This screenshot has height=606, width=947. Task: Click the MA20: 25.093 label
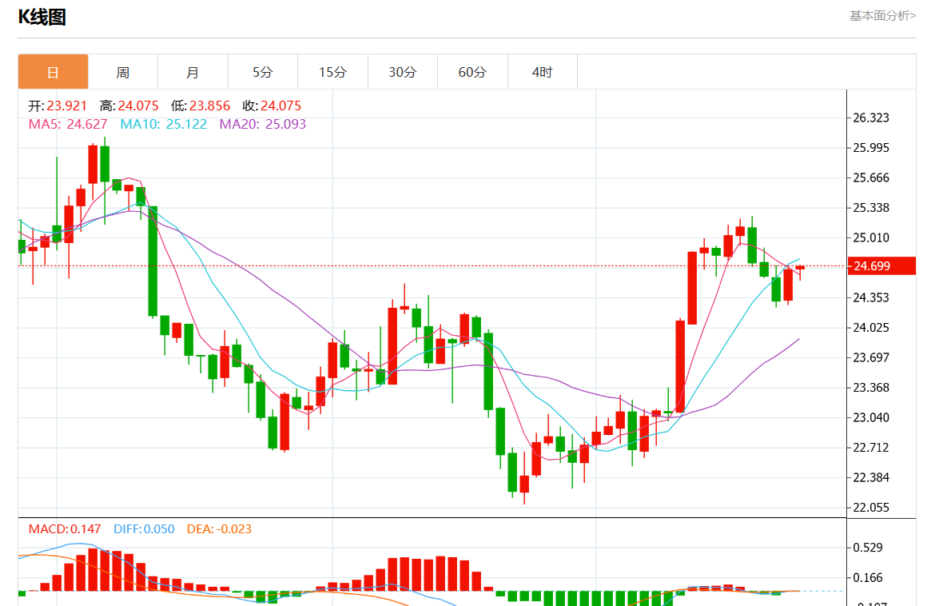point(263,124)
